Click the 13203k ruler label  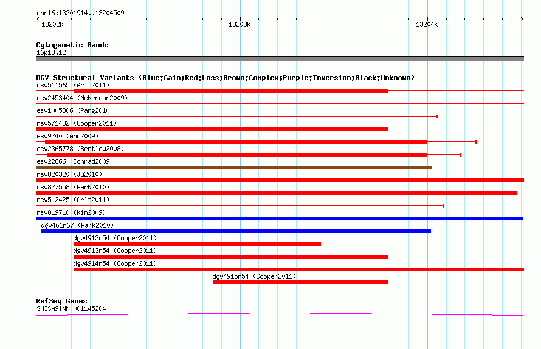click(239, 24)
